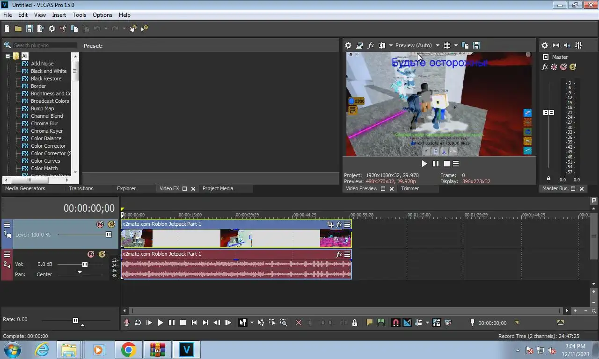
Task: Switch to Trimmer tab
Action: click(410, 188)
